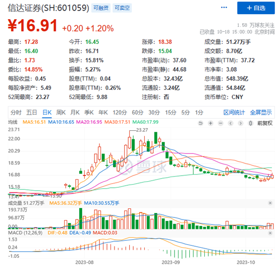Click the 均线 indicator label
The height and width of the screenshot is (269, 279).
click(x=13, y=122)
